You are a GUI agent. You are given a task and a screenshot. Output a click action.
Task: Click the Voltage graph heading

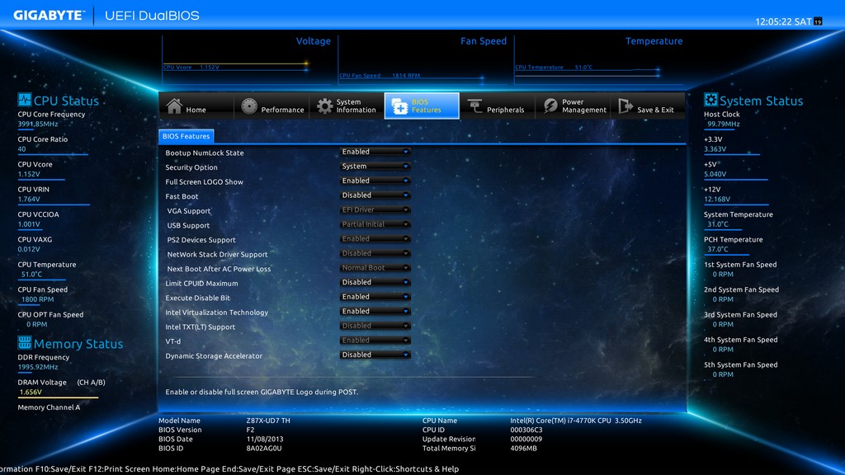pos(313,41)
